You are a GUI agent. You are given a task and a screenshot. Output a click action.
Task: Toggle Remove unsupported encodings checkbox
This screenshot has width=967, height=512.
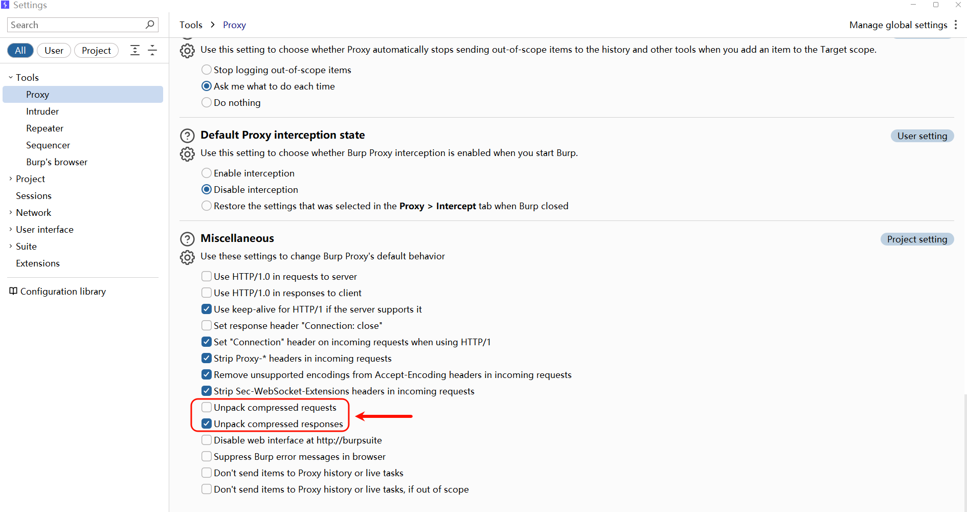pos(207,374)
